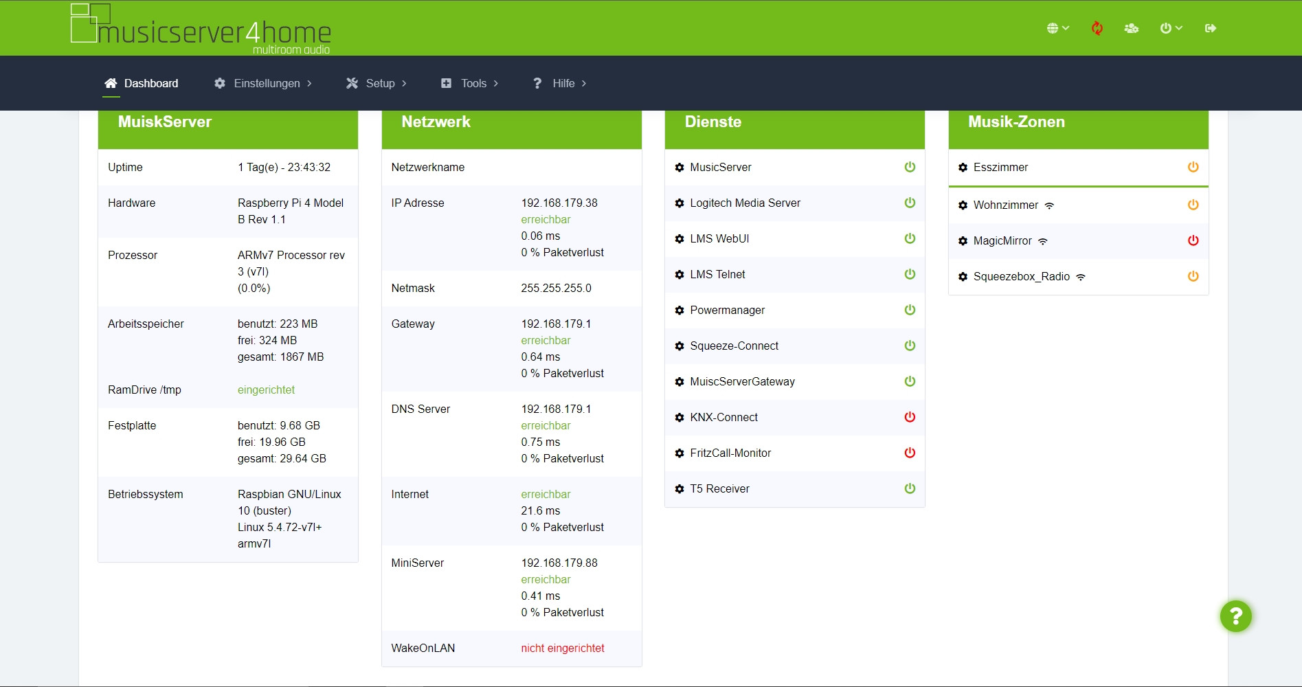The image size is (1302, 687).
Task: Click the MiniServer IP 192.168.179.88
Action: pos(559,563)
